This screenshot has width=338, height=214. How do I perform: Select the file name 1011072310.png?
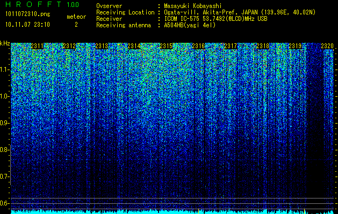pyautogui.click(x=28, y=14)
